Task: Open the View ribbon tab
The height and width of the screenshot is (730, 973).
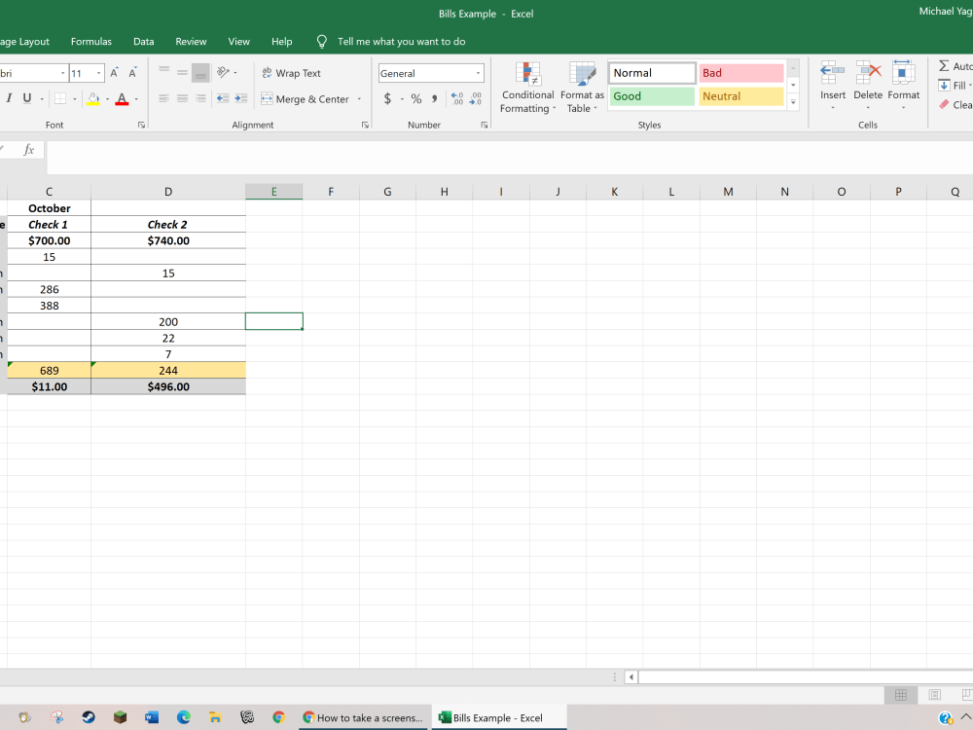Action: [x=239, y=42]
